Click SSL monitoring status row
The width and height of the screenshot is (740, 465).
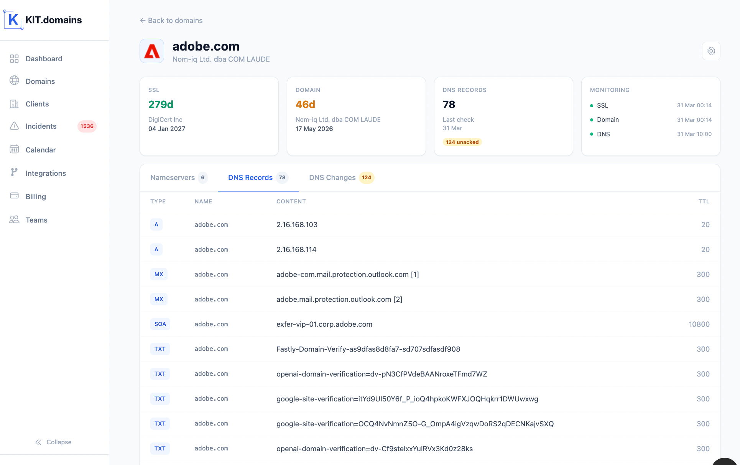651,105
